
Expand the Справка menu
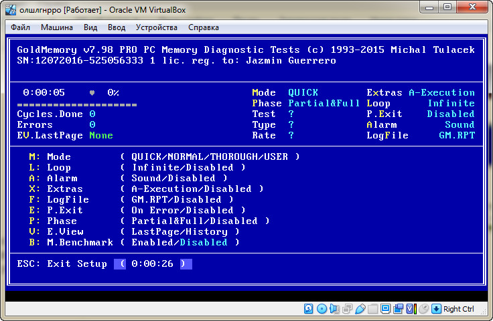pyautogui.click(x=204, y=27)
